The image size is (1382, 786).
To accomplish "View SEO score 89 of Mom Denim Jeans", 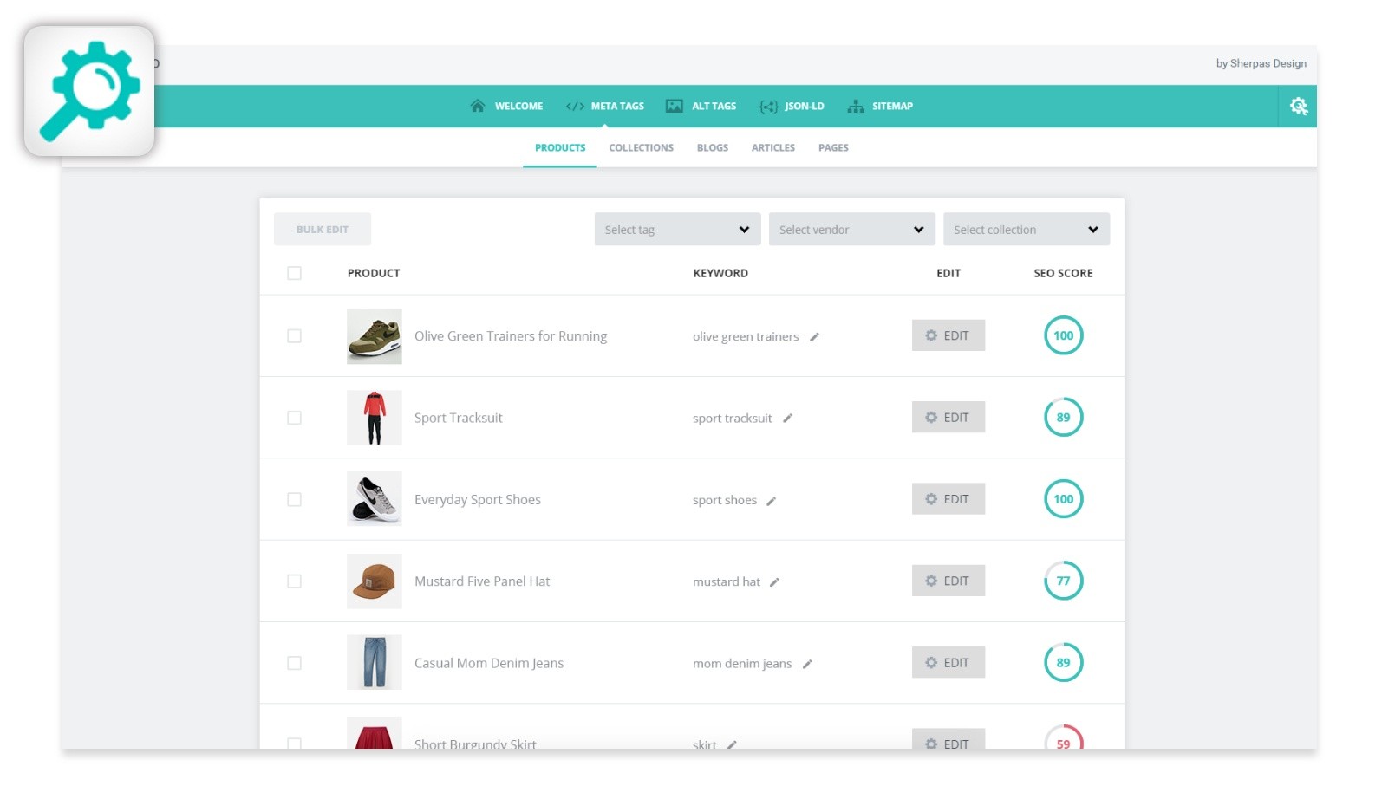I will [x=1063, y=663].
